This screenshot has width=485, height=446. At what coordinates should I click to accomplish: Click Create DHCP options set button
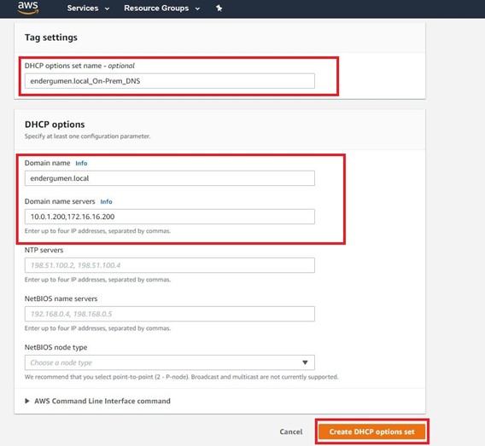(x=371, y=432)
